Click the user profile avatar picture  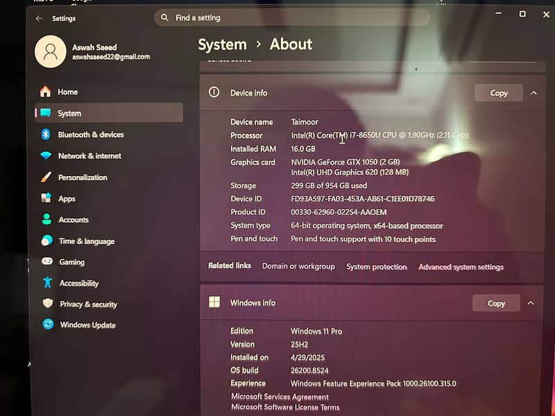click(50, 51)
